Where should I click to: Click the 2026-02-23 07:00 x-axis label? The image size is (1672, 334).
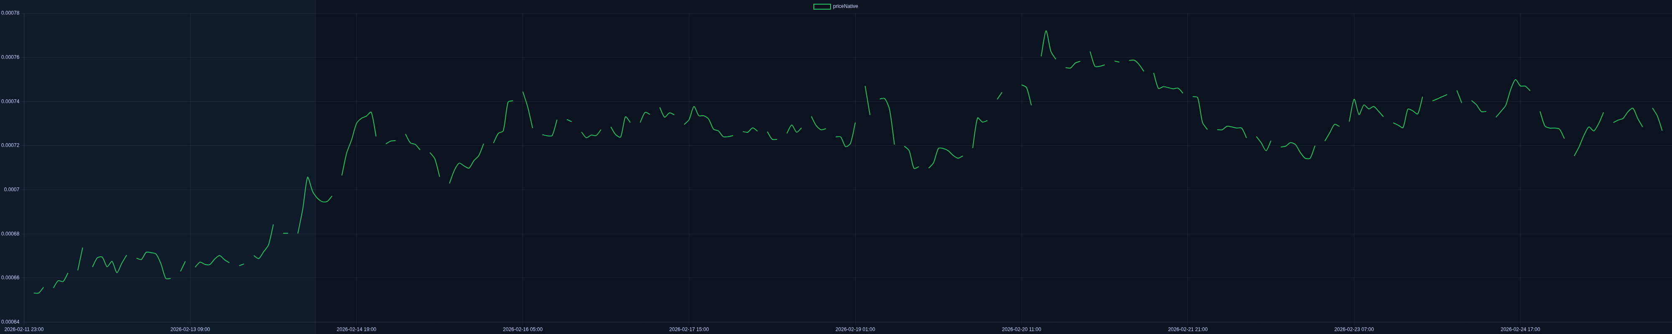[x=1354, y=329]
